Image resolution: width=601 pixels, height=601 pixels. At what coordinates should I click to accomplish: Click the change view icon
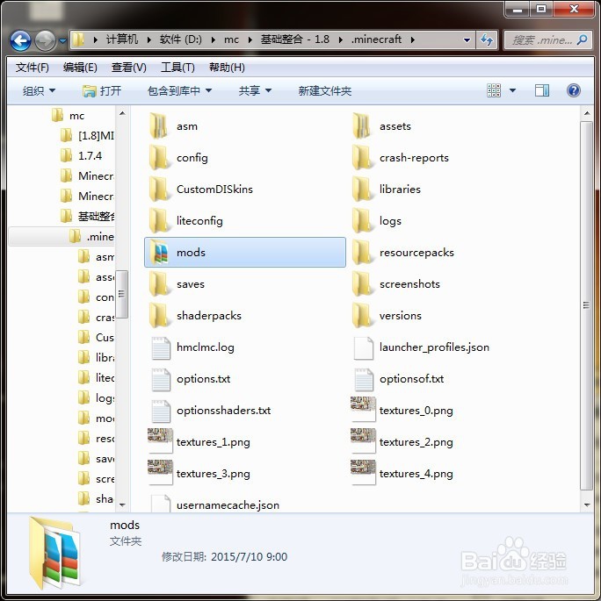click(x=494, y=91)
